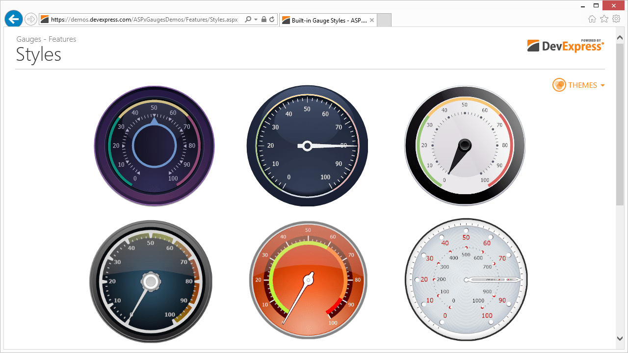
Task: Click the DevExpress logo
Action: pyautogui.click(x=566, y=45)
